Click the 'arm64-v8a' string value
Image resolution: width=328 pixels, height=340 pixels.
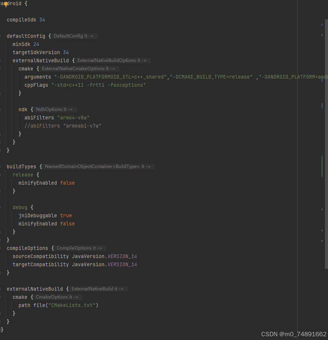[x=73, y=118]
